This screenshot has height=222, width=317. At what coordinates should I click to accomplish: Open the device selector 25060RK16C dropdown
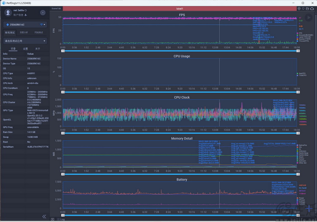pyautogui.click(x=25, y=25)
